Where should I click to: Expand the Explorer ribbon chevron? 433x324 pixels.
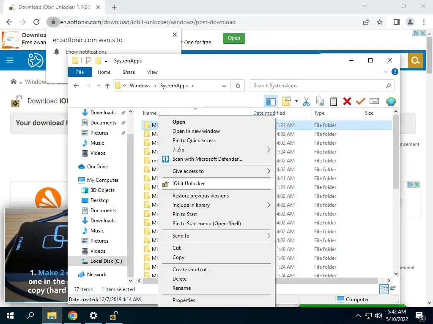(386, 72)
